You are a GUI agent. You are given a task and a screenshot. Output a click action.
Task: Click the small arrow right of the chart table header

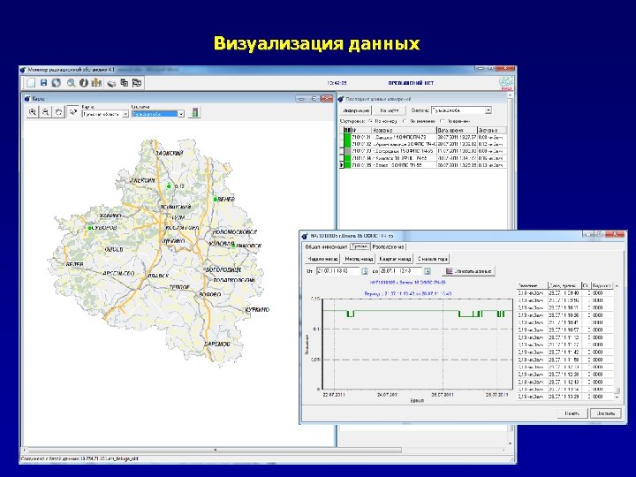617,286
